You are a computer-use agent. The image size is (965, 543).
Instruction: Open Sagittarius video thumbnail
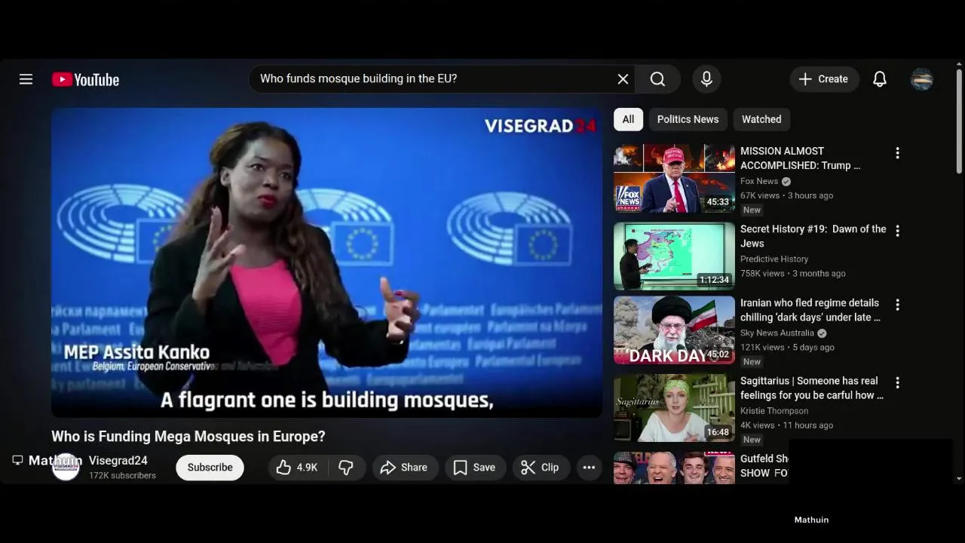pos(674,408)
